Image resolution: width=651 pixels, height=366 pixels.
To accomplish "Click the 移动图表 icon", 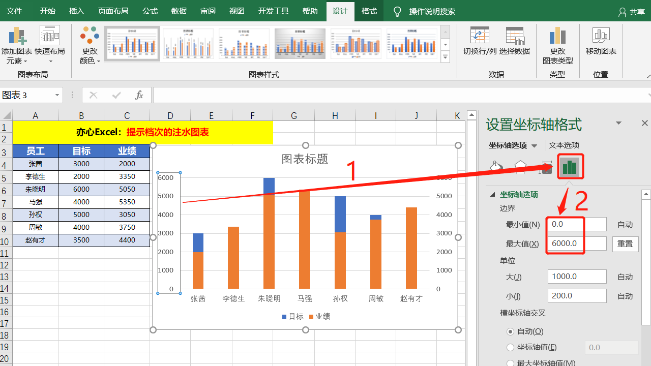I will coord(601,36).
